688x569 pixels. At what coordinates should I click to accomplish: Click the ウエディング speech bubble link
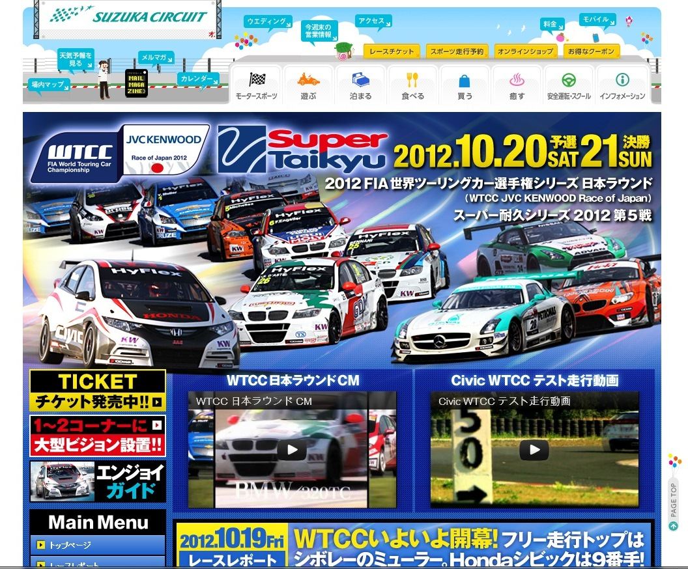267,22
